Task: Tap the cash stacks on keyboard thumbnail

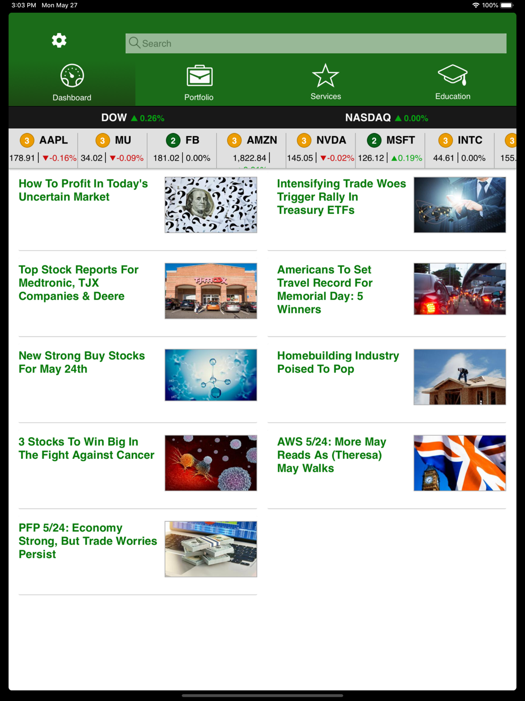Action: coord(211,550)
